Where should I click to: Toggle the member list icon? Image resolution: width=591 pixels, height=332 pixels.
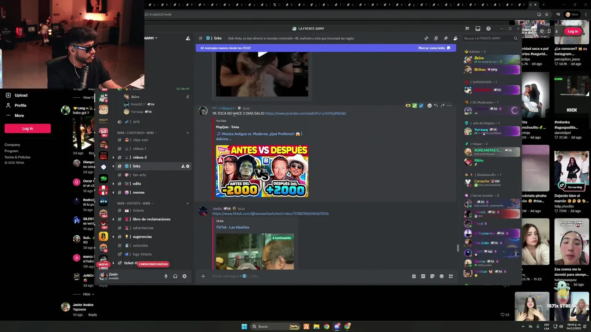[x=455, y=38]
